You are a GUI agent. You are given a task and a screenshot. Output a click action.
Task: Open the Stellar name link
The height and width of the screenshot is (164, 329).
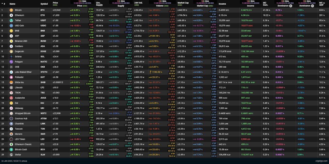pos(18,155)
